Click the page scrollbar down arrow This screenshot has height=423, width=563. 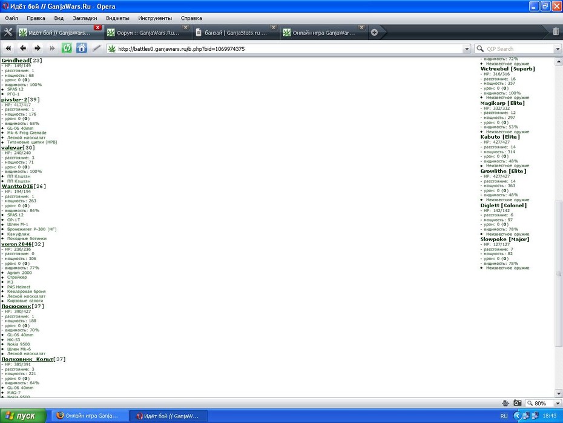click(x=558, y=393)
